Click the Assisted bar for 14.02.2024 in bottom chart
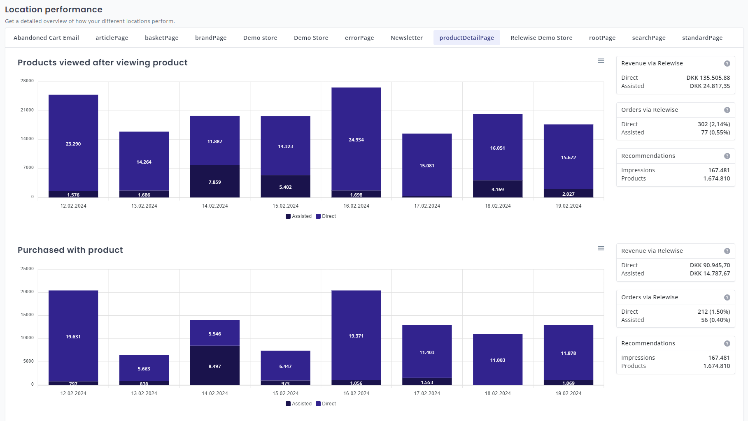Image resolution: width=748 pixels, height=421 pixels. click(x=214, y=366)
